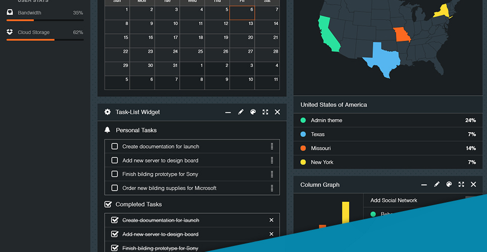The image size is (487, 252).
Task: Uncheck completed 'Add new server to design board'
Action: click(115, 234)
